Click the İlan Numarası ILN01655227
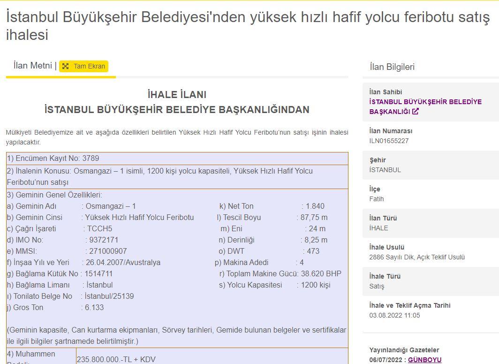Image resolution: width=499 pixels, height=364 pixels. pos(389,141)
